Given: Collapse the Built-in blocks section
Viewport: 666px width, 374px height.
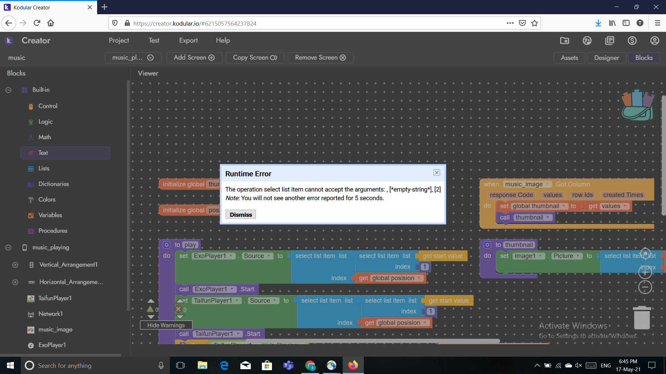Looking at the screenshot, I should [8, 90].
